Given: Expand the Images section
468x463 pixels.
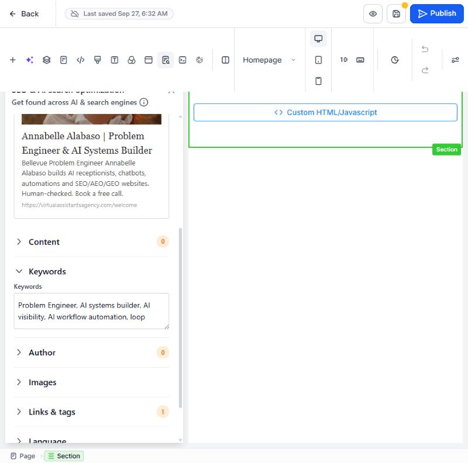Looking at the screenshot, I should [91, 382].
